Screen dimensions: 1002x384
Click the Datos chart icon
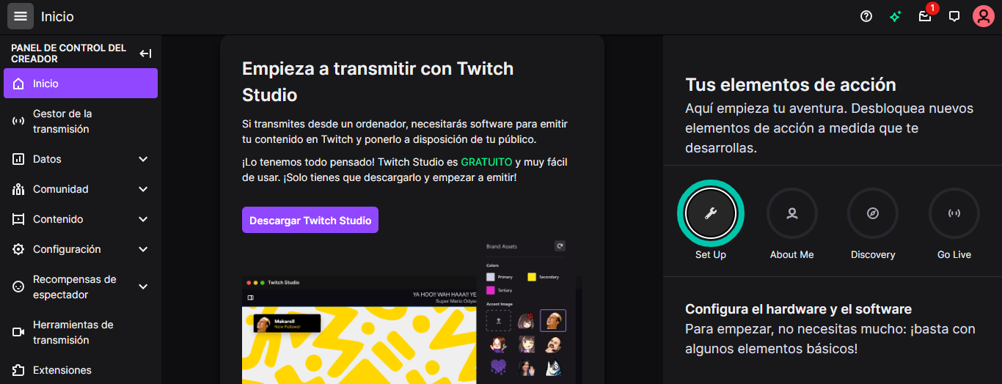pos(18,159)
